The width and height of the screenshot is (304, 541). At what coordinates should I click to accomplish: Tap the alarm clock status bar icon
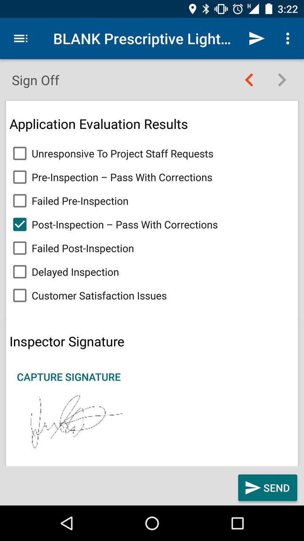(237, 9)
